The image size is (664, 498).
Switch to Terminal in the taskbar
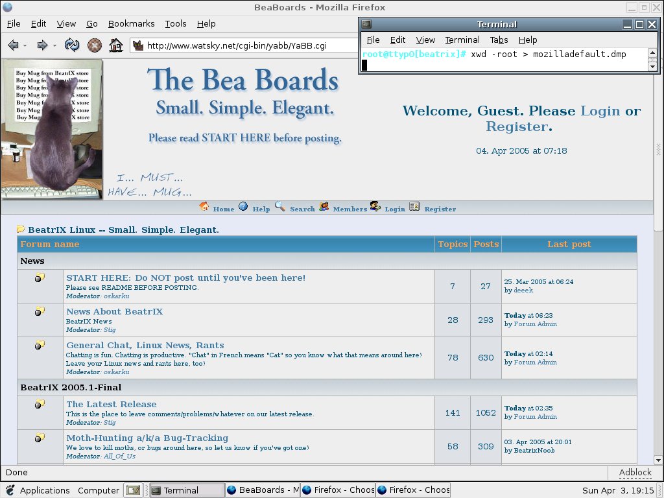coord(187,490)
